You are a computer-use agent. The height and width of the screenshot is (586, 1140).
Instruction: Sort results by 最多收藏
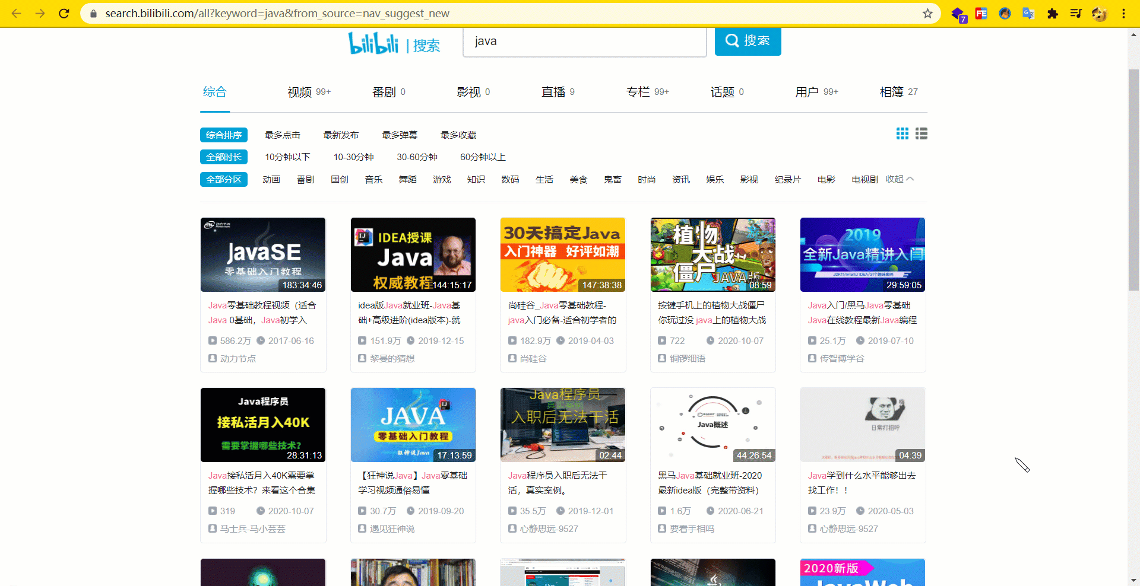(x=458, y=135)
